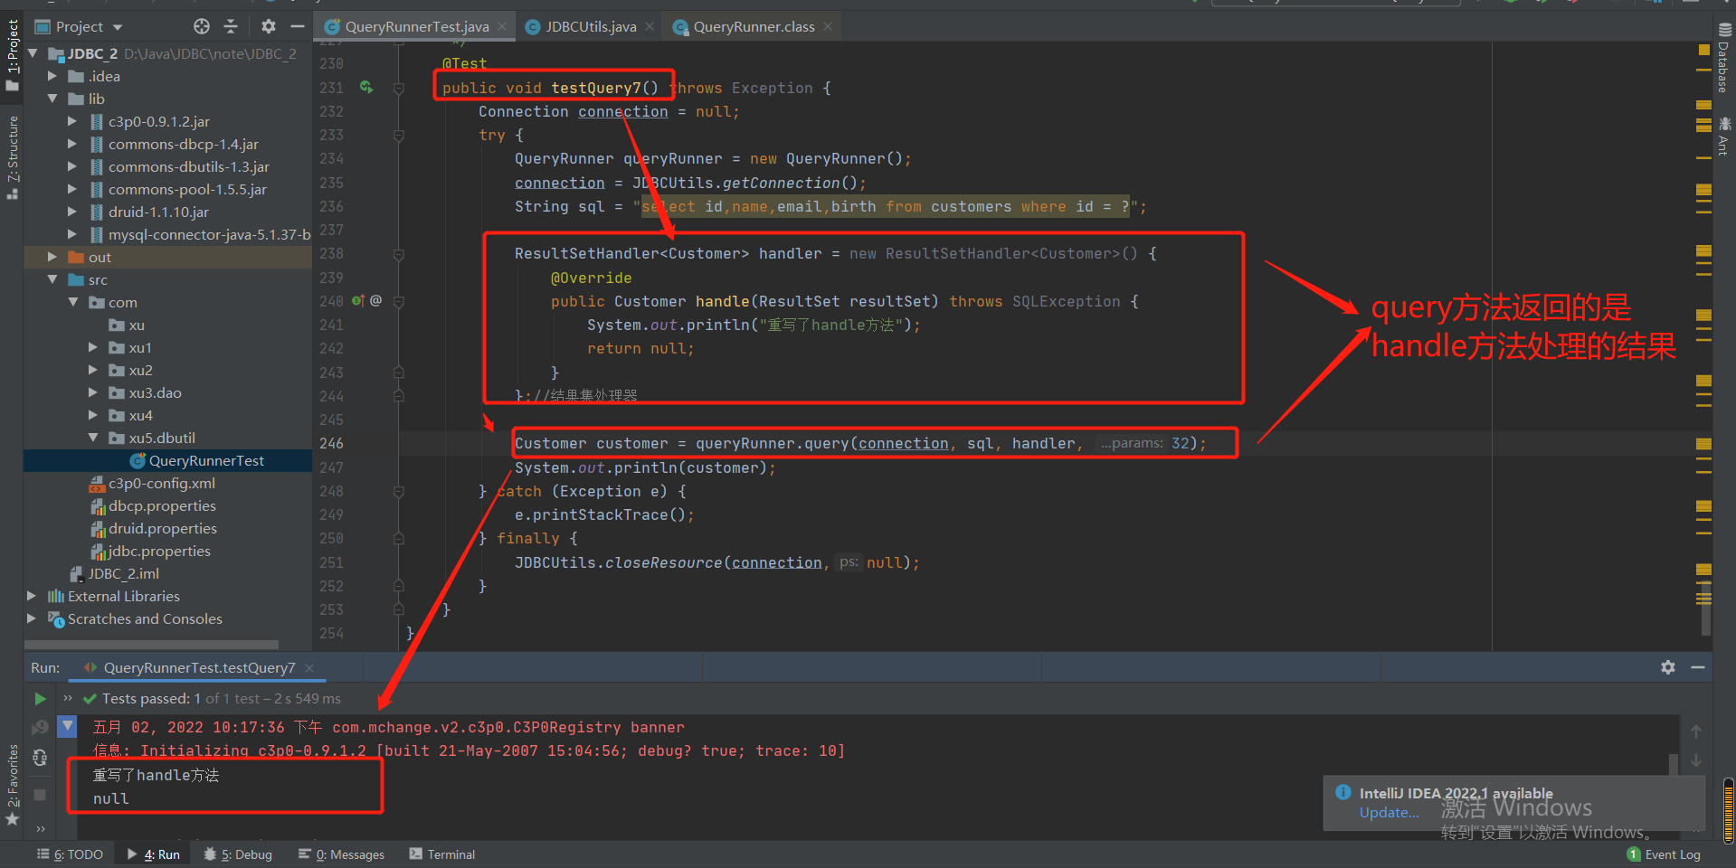Select QueryRunnerTest in project tree

(x=206, y=460)
